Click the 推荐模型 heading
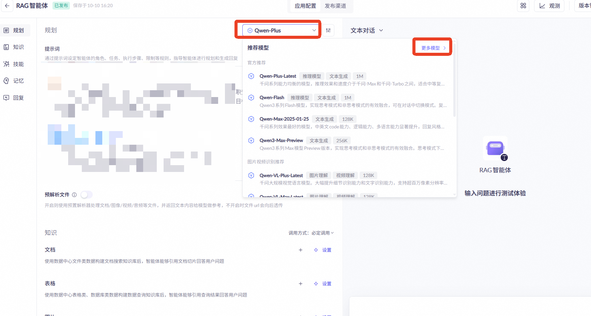The height and width of the screenshot is (316, 591). click(x=258, y=48)
